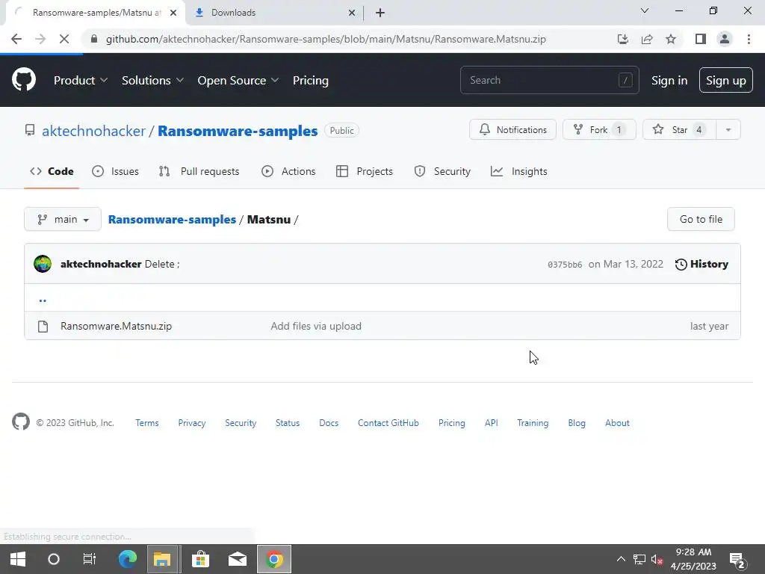The height and width of the screenshot is (574, 765).
Task: Launch Microsoft Edge from the taskbar
Action: point(127,559)
